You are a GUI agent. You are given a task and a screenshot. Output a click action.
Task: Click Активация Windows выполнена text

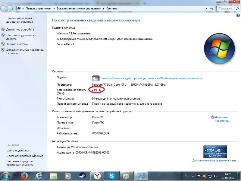tap(77, 147)
